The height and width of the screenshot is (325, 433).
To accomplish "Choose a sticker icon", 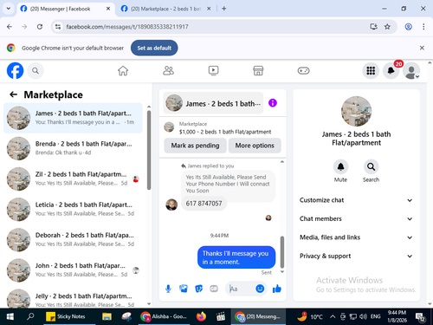I will tap(198, 289).
